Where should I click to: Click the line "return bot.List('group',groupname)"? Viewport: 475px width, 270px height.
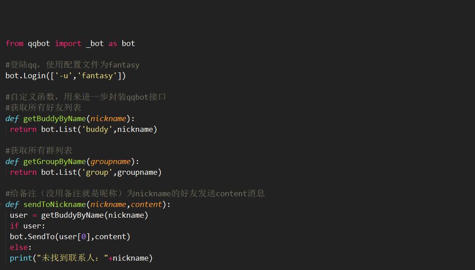[x=86, y=173]
